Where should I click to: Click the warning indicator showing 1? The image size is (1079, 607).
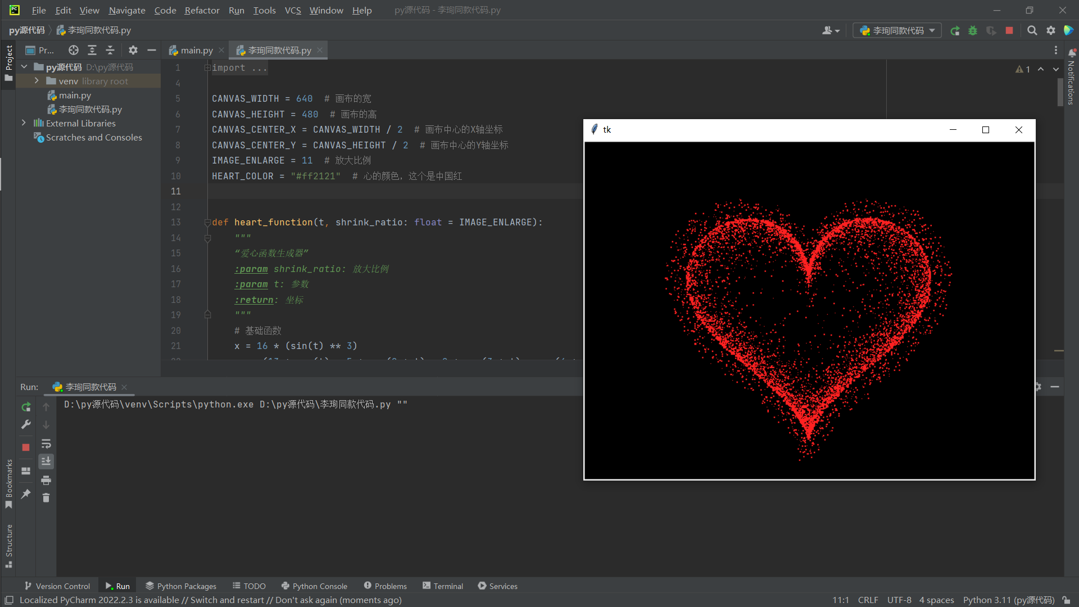pos(1023,69)
